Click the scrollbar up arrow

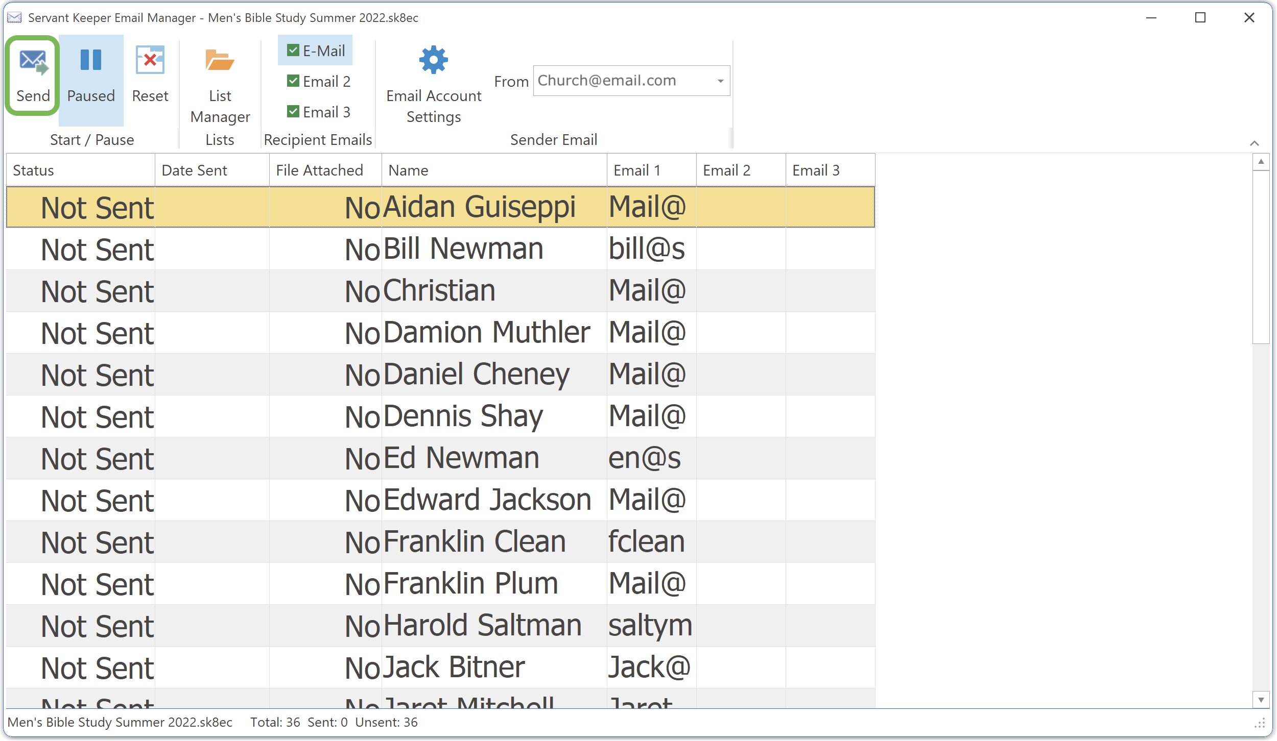coord(1261,162)
